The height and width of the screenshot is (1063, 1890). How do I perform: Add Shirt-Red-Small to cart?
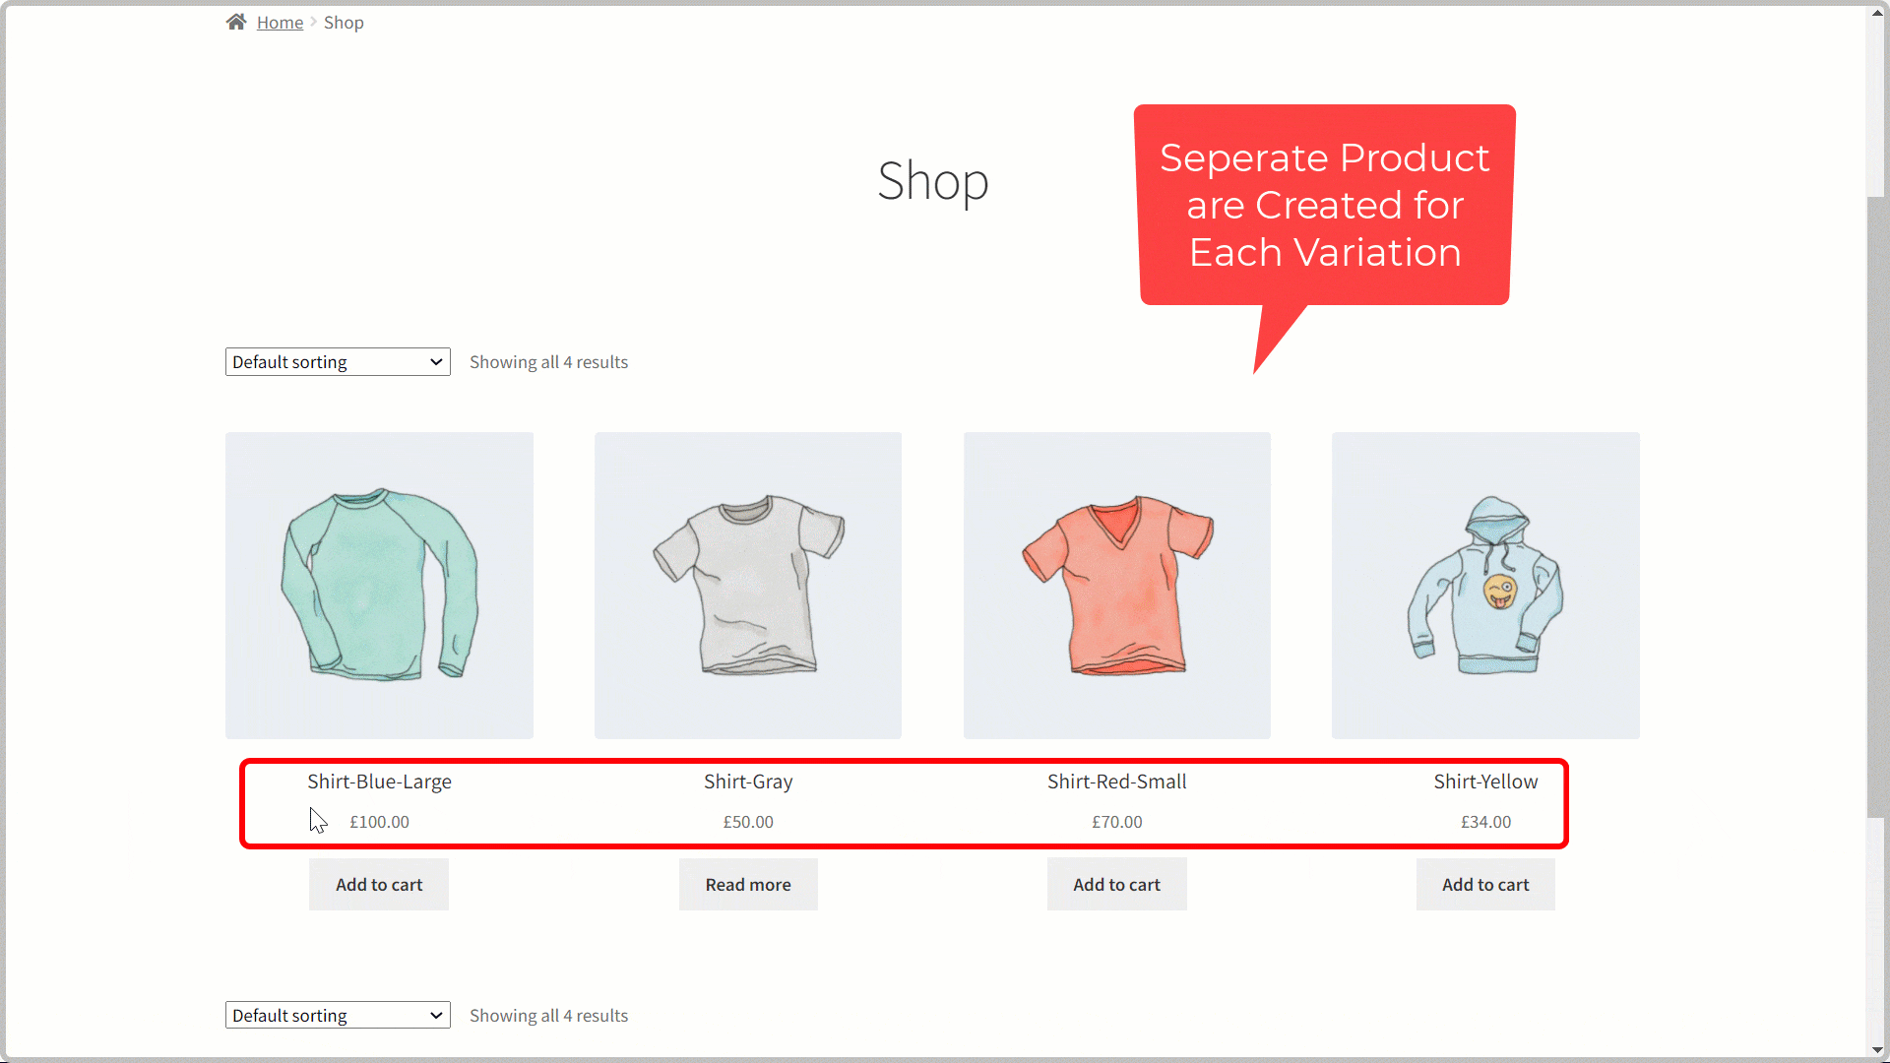1116,884
